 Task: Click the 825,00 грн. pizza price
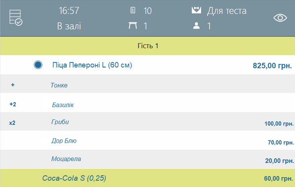(272, 66)
